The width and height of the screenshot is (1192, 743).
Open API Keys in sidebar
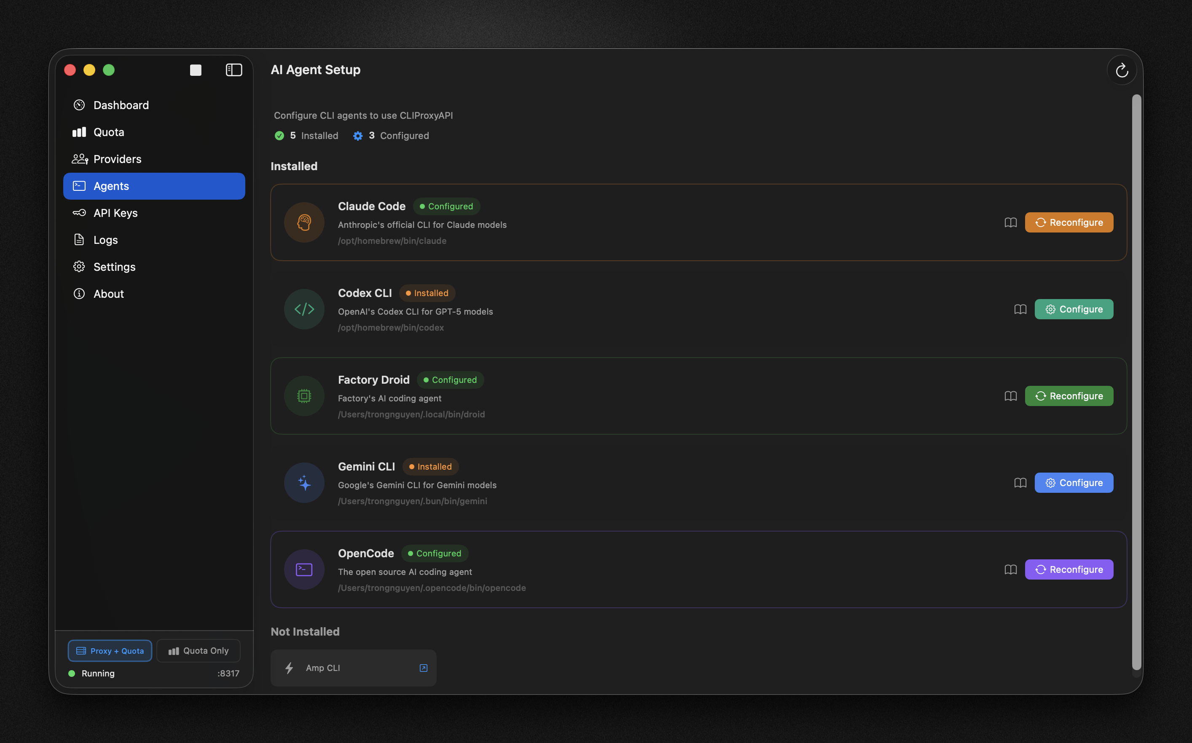[115, 213]
